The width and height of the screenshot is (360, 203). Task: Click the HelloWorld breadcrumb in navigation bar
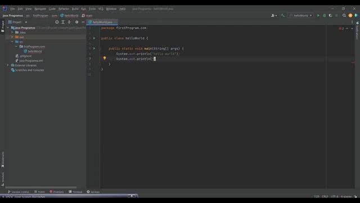pos(69,16)
